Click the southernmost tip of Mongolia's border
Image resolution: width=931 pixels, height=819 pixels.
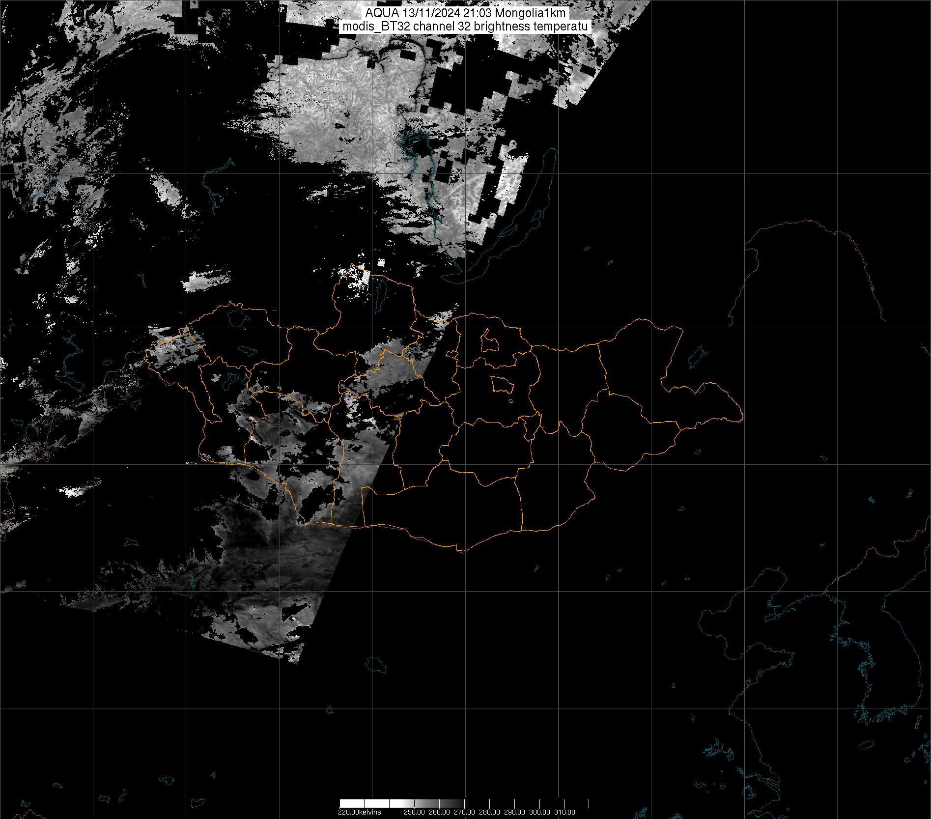pos(462,551)
